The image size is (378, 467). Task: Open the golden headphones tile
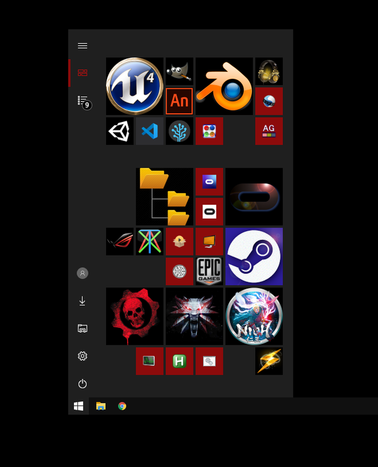(269, 71)
